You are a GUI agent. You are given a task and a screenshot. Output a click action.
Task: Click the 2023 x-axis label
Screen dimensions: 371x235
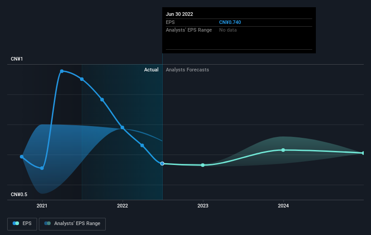[x=203, y=206]
